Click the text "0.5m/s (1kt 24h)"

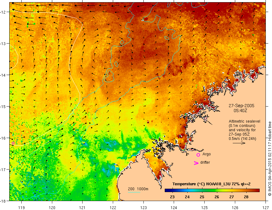click(242, 139)
